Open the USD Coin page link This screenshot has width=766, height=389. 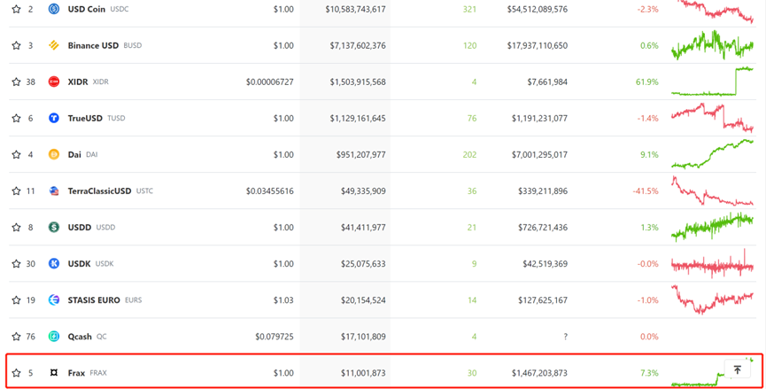coord(87,9)
